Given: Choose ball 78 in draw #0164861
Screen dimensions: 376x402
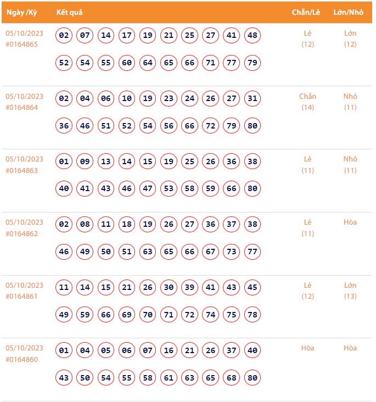Looking at the screenshot, I should 252,315.
